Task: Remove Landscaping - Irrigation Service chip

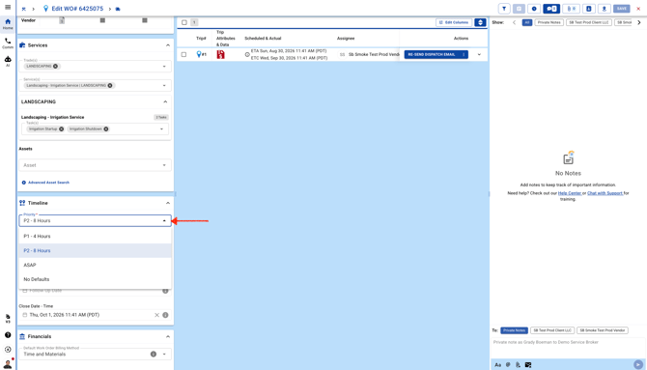Action: pos(110,85)
